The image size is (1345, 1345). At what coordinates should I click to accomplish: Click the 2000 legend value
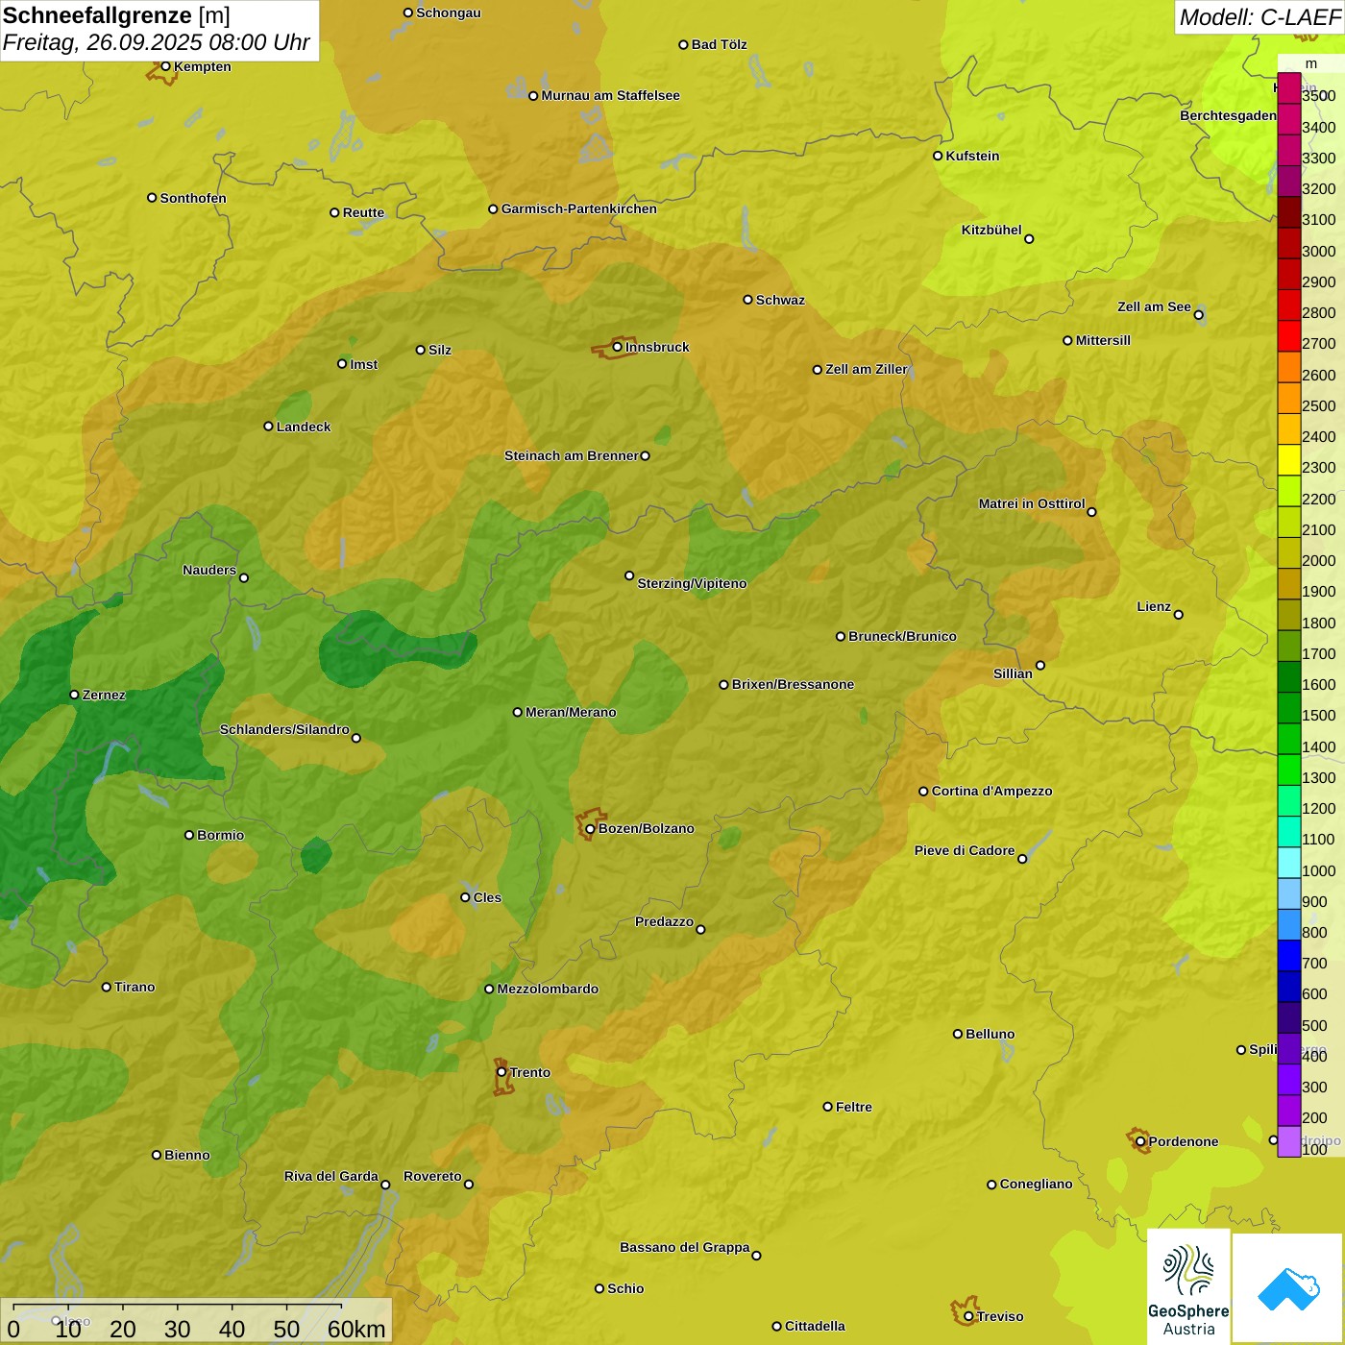click(1318, 560)
